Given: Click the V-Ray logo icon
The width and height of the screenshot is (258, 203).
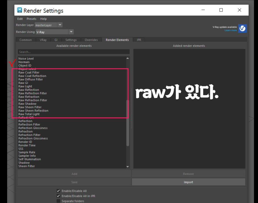Looking at the screenshot, I should pos(242,28).
